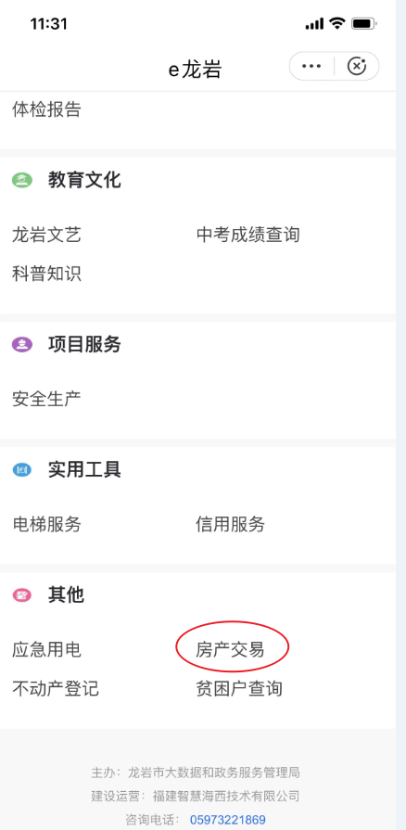The height and width of the screenshot is (830, 406).
Task: Open 科普知识 entry
Action: pos(46,275)
